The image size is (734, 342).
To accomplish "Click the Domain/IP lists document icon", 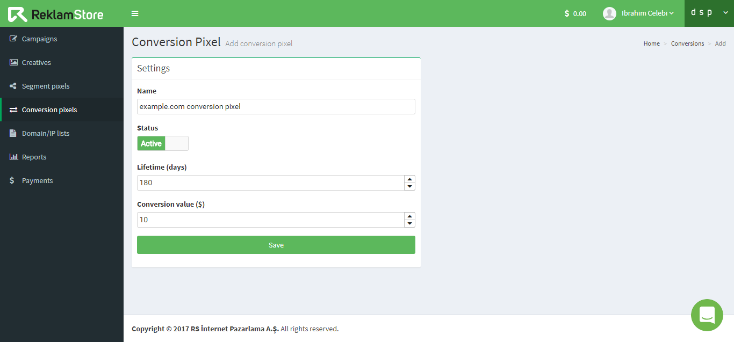I will [x=13, y=133].
